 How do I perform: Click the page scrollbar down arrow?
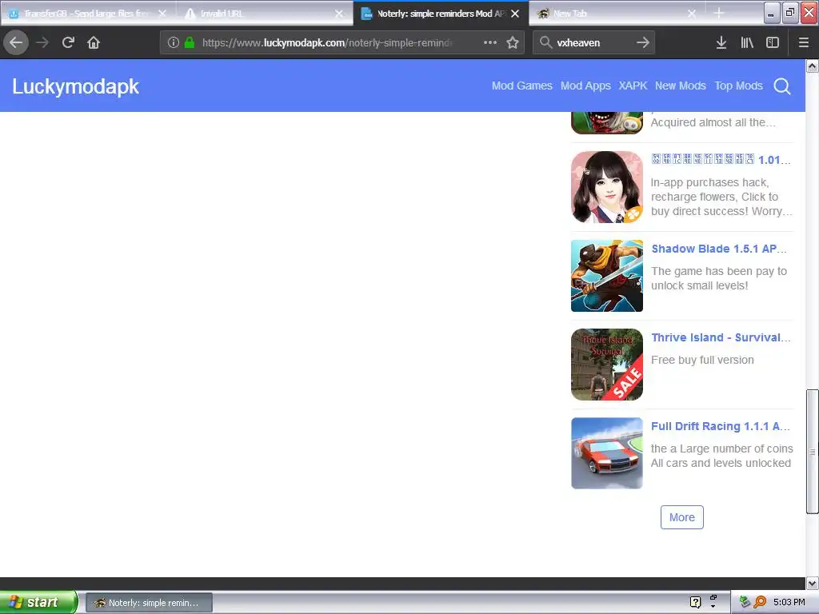pyautogui.click(x=813, y=583)
